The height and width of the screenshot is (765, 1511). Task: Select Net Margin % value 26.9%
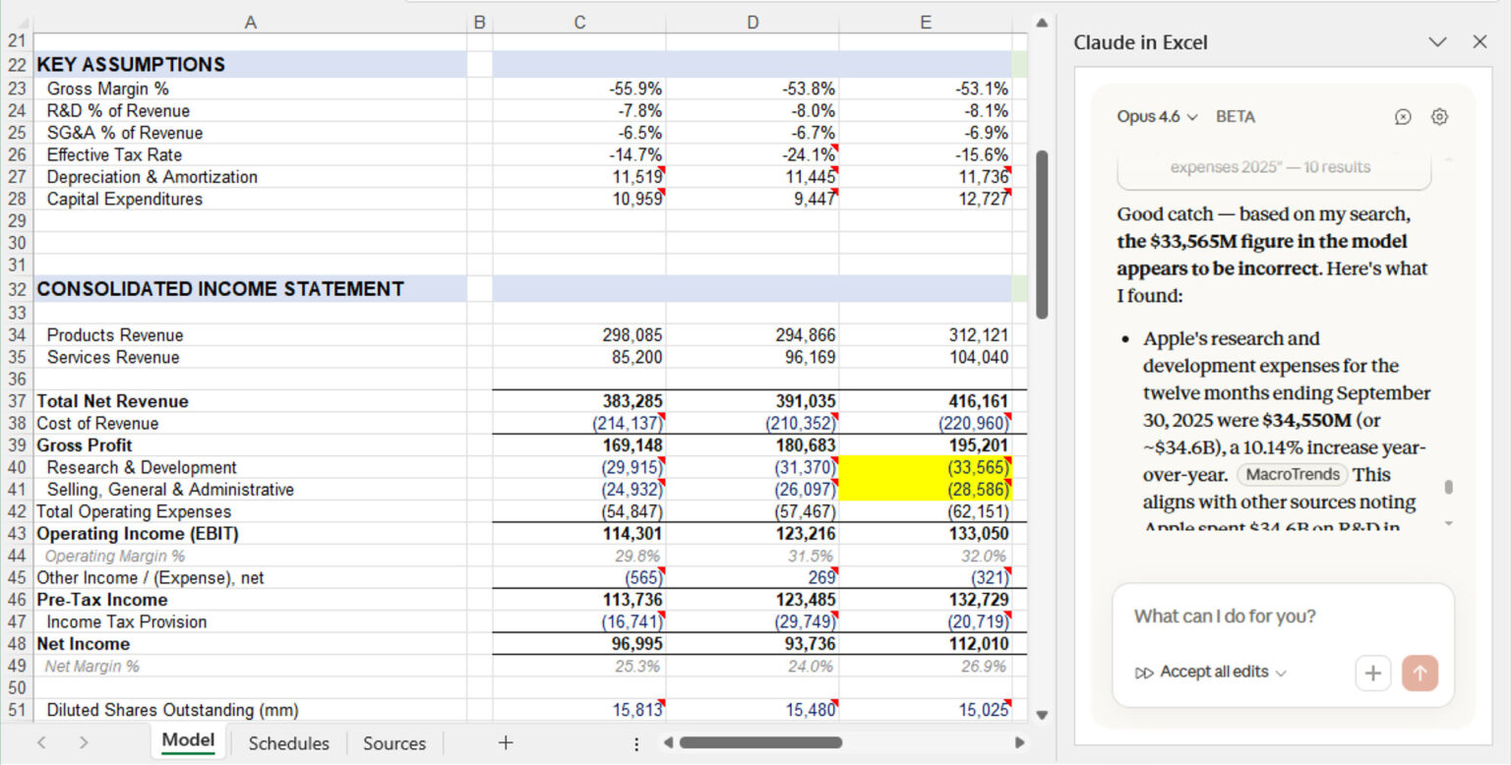click(926, 666)
